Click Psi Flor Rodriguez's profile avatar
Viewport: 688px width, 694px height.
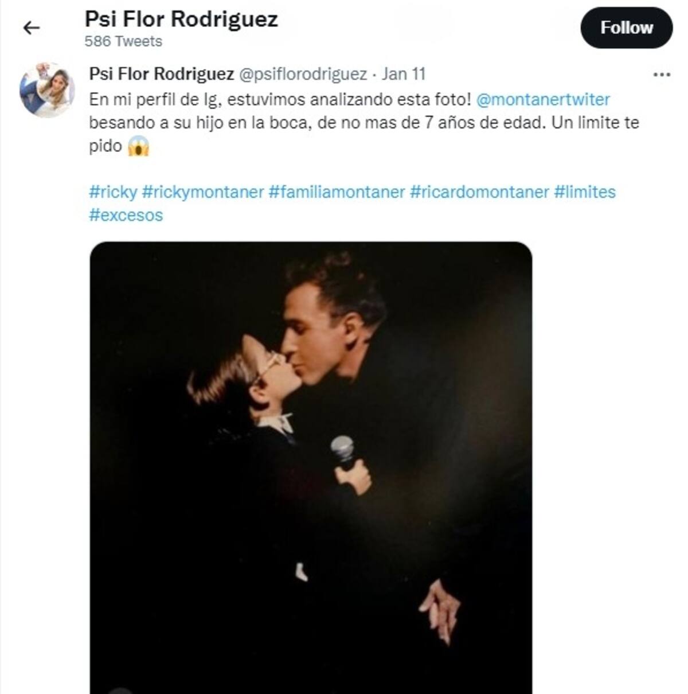[47, 89]
